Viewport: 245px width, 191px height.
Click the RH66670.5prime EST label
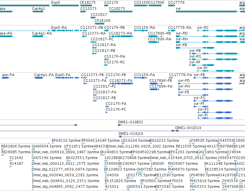183,169
